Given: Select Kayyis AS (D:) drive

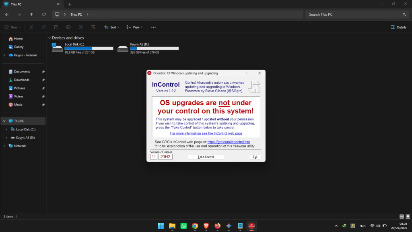Looking at the screenshot, I should click(148, 48).
